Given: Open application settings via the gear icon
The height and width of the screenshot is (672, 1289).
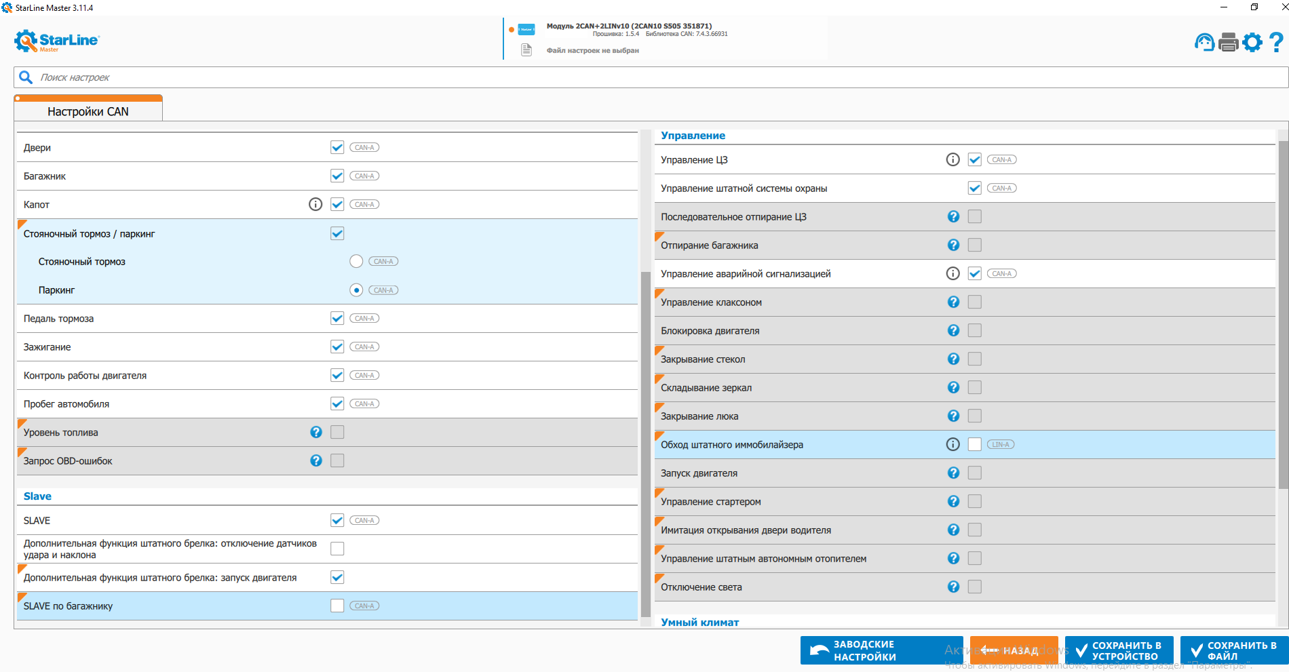Looking at the screenshot, I should (1252, 42).
